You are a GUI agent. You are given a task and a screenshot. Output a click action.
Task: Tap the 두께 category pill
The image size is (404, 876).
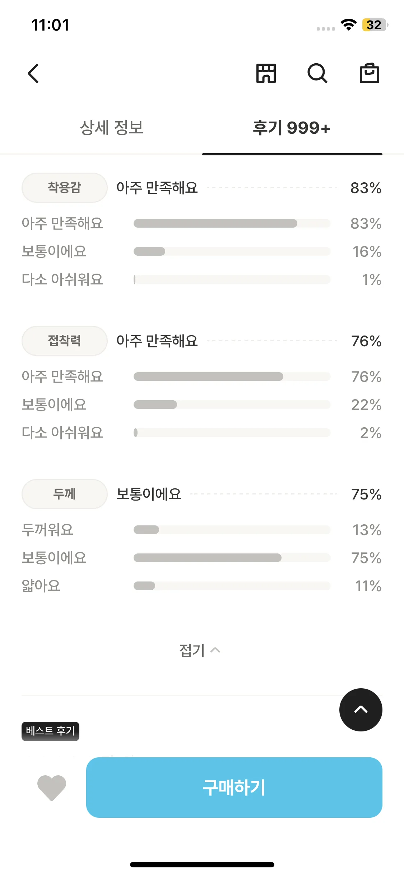point(65,494)
